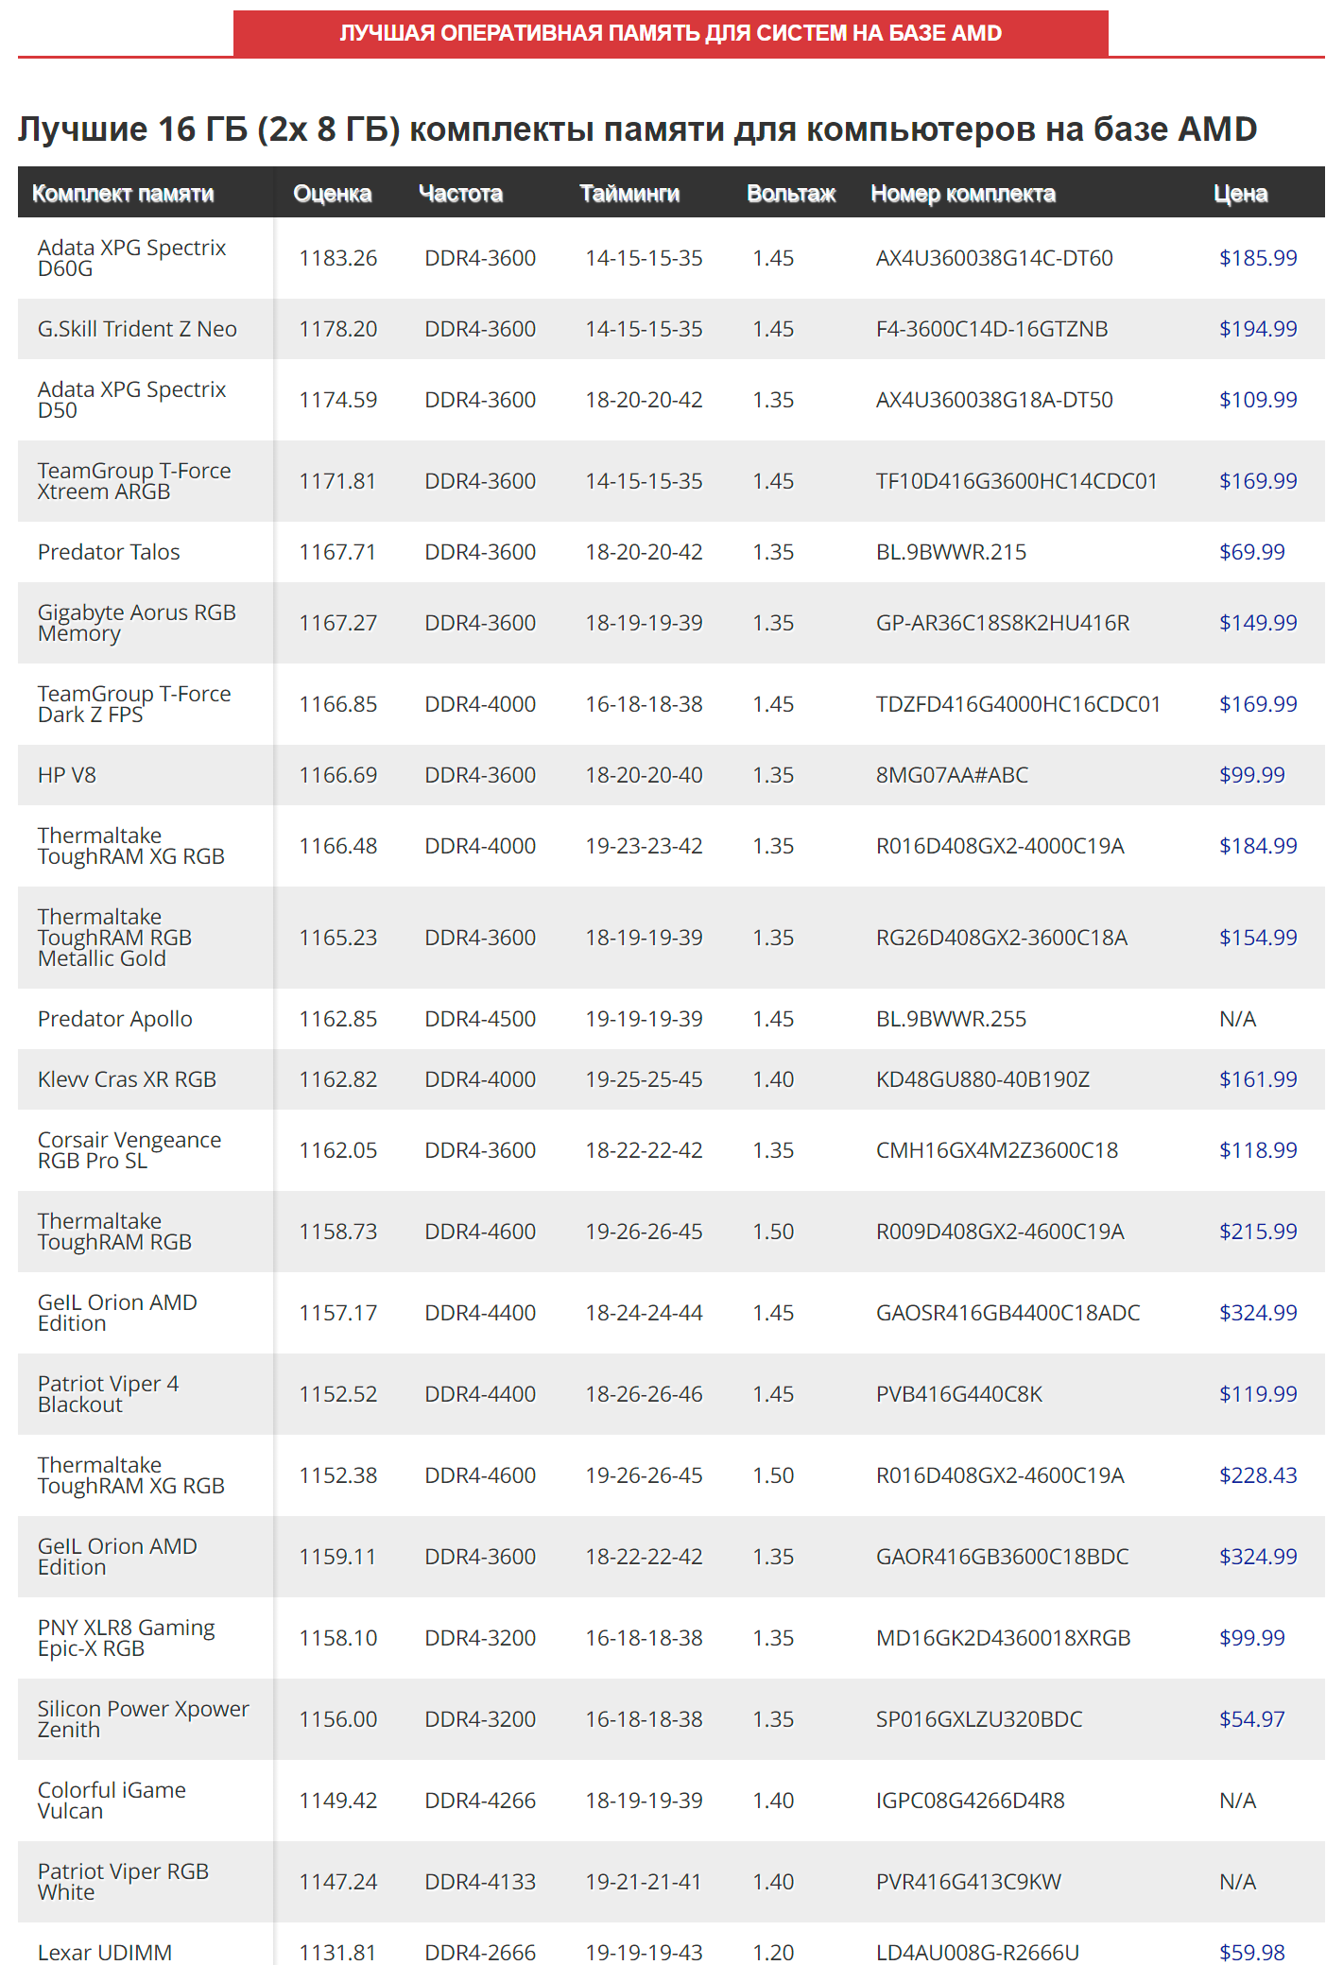Select the "Тайминги" column header
This screenshot has height=1965, width=1326.
pyautogui.click(x=629, y=194)
